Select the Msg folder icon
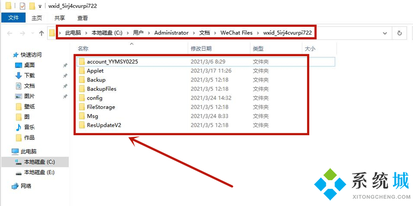This screenshot has height=206, width=413. 82,116
